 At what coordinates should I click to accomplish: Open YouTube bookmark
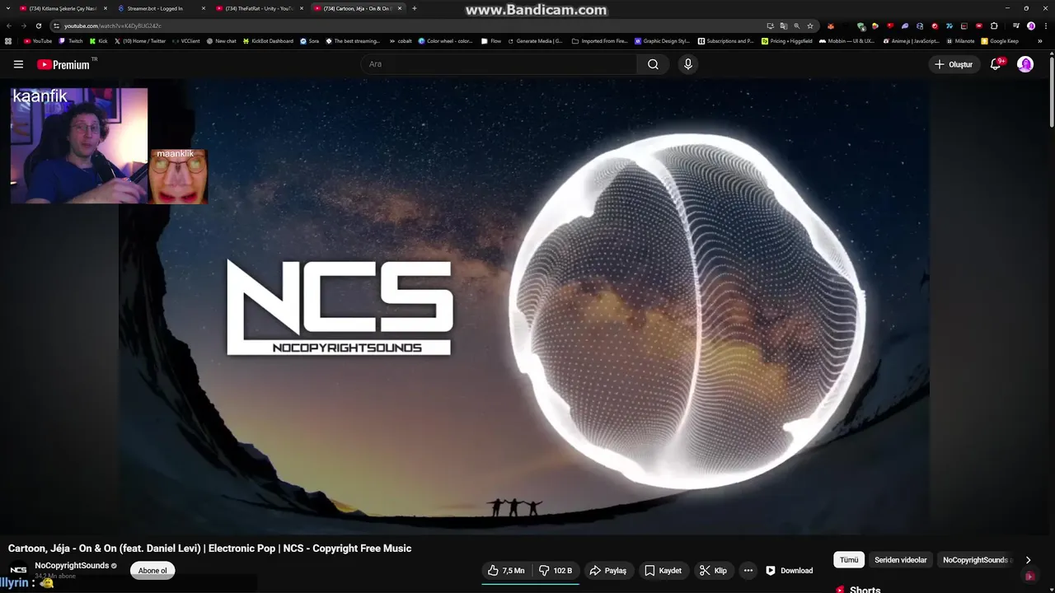[x=38, y=41]
